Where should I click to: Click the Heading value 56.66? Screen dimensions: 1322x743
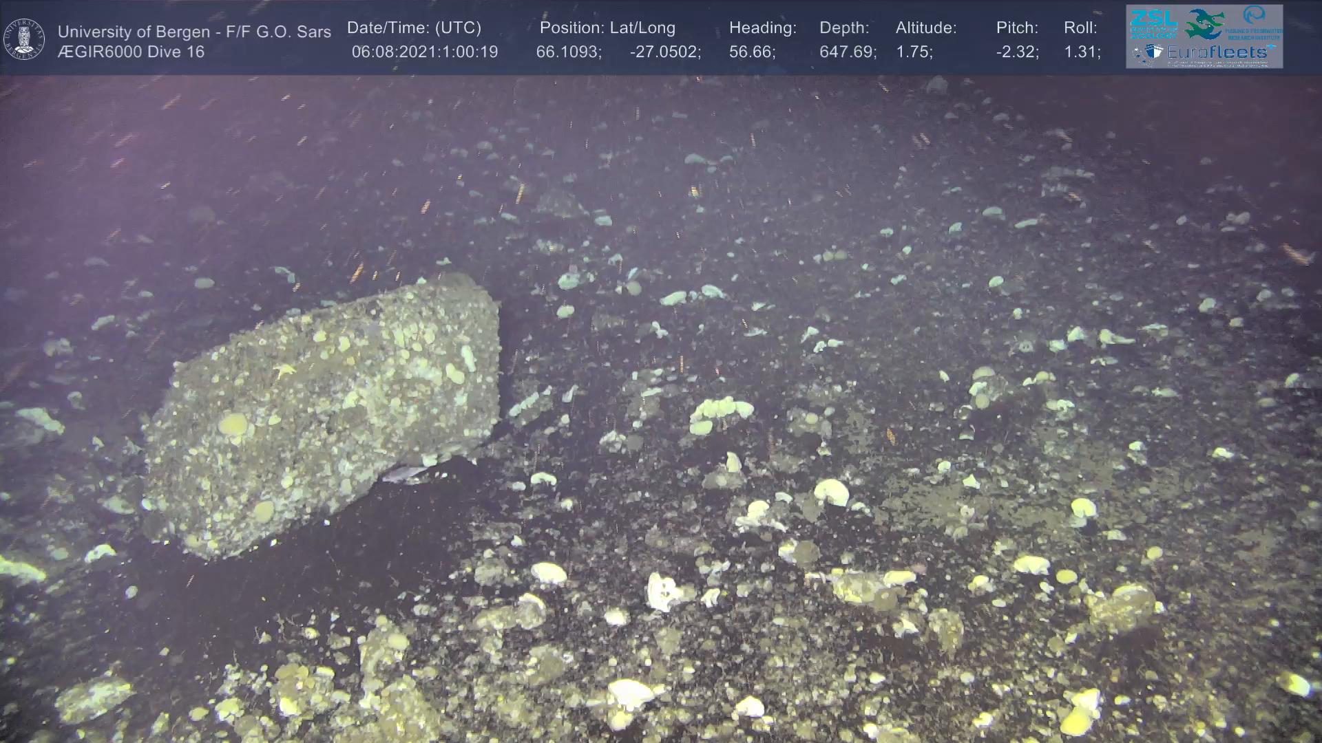click(752, 52)
